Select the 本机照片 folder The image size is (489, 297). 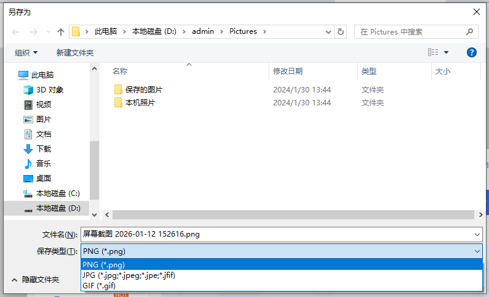140,103
